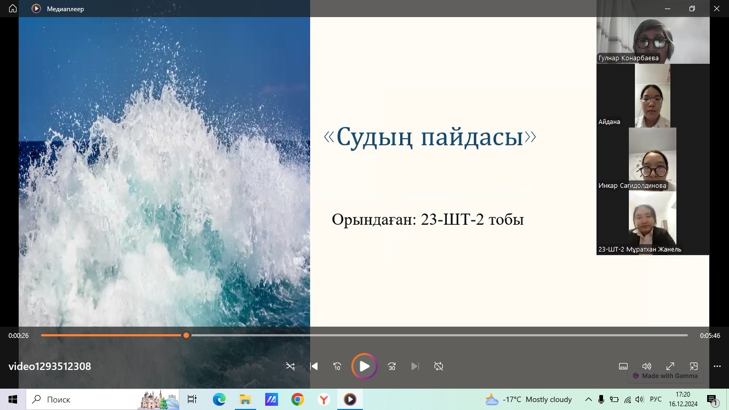Switch to mini player view
Image resolution: width=729 pixels, height=410 pixels.
[x=694, y=366]
